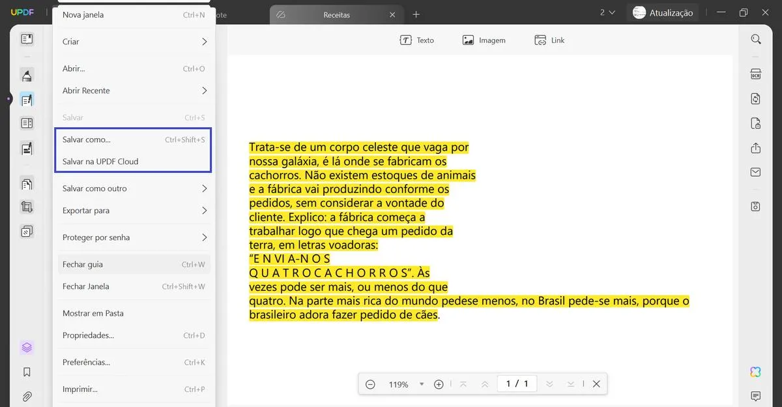The height and width of the screenshot is (407, 782).
Task: Select the OCR text recognition tool
Action: pos(755,74)
